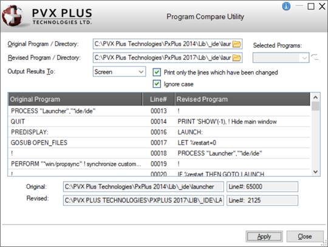Image resolution: width=328 pixels, height=247 pixels.
Task: Select the line 00016 PREDISPLAY row
Action: [x=159, y=132]
